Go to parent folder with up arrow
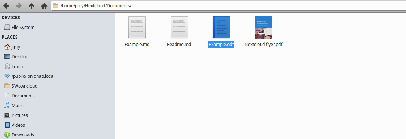The image size is (406, 139). 32,6
